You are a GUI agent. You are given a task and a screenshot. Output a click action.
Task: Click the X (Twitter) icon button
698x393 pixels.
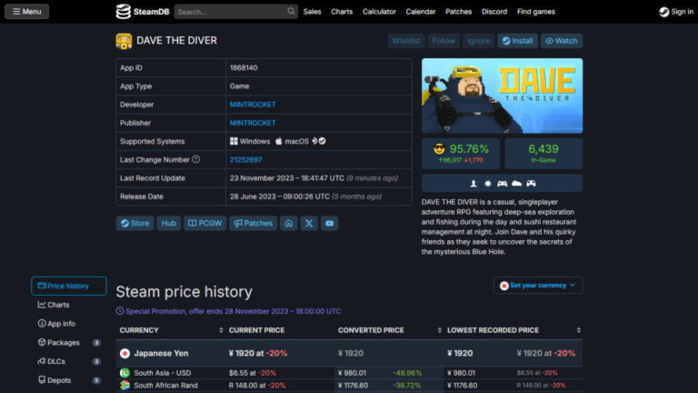[309, 223]
